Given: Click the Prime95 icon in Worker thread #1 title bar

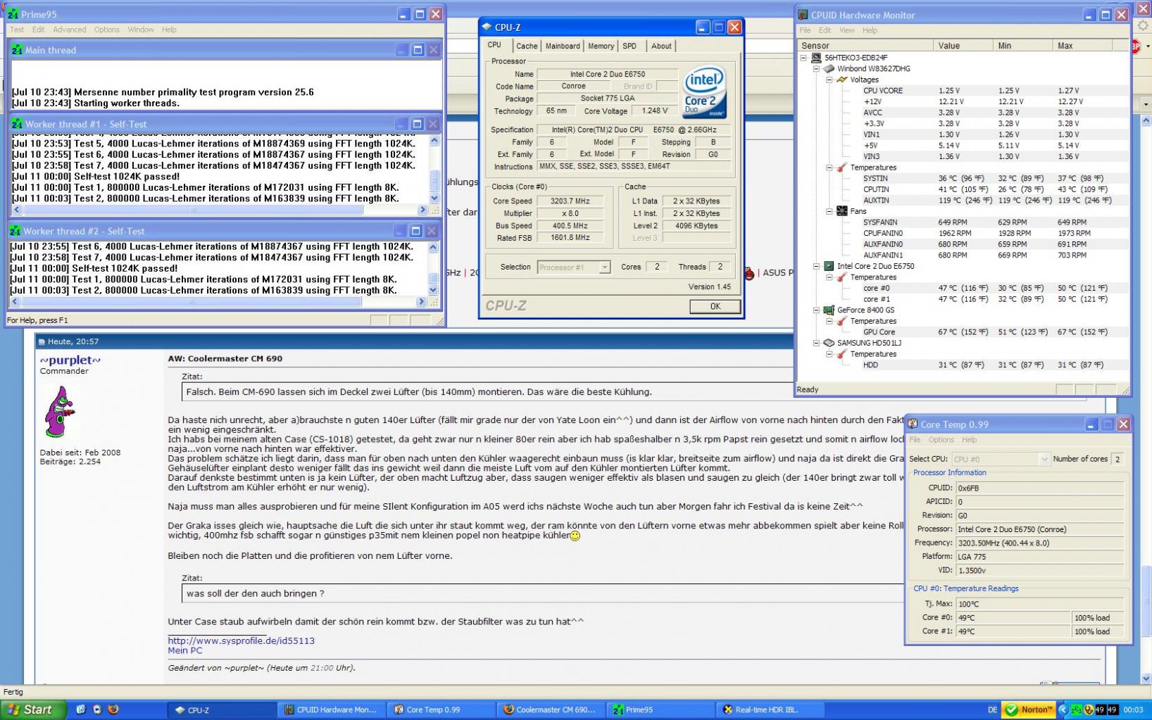Looking at the screenshot, I should tap(17, 124).
